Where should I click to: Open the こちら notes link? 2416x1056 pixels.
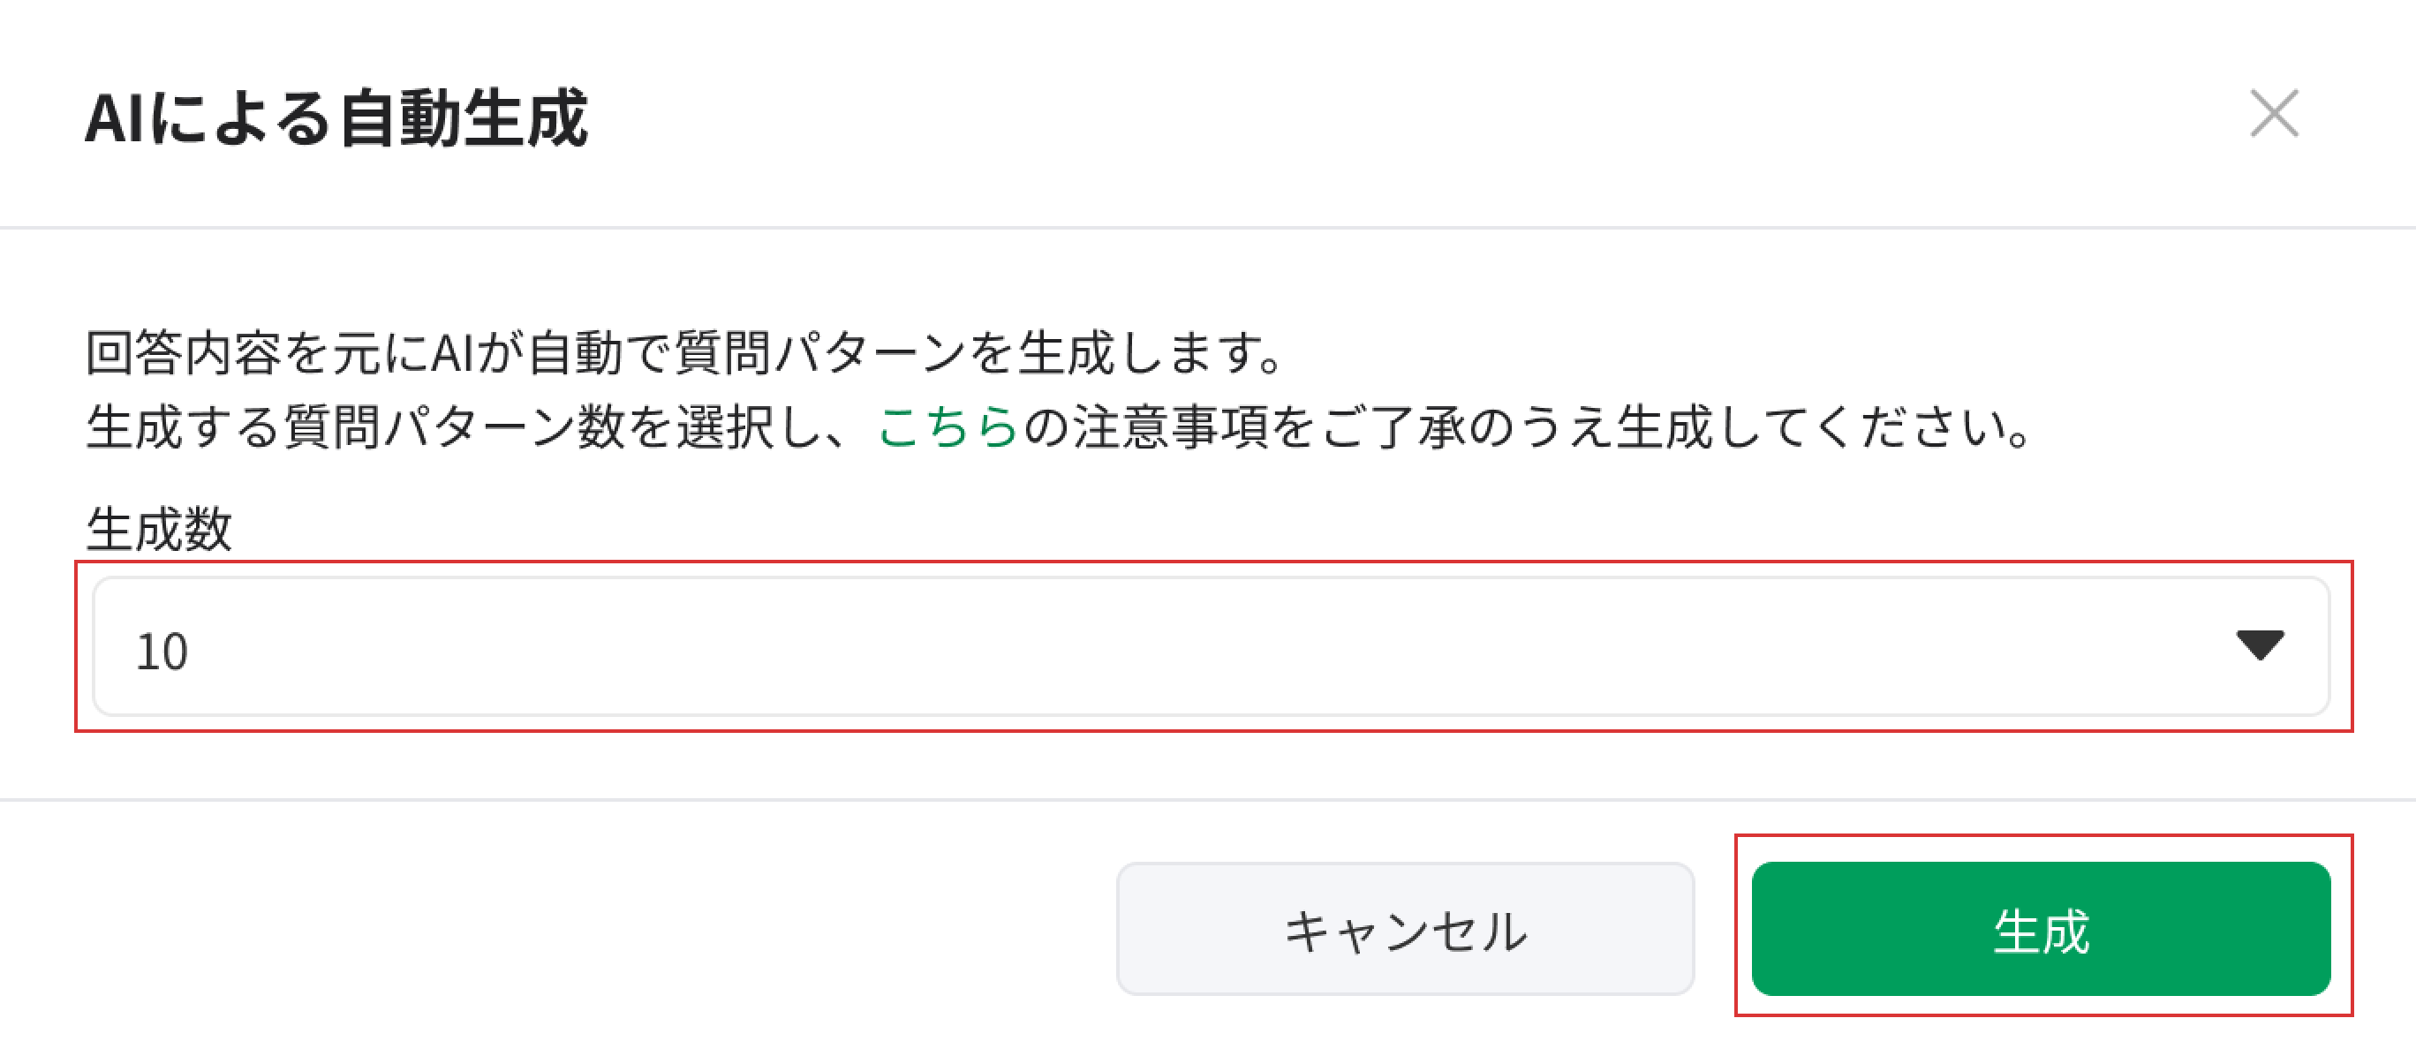point(948,427)
